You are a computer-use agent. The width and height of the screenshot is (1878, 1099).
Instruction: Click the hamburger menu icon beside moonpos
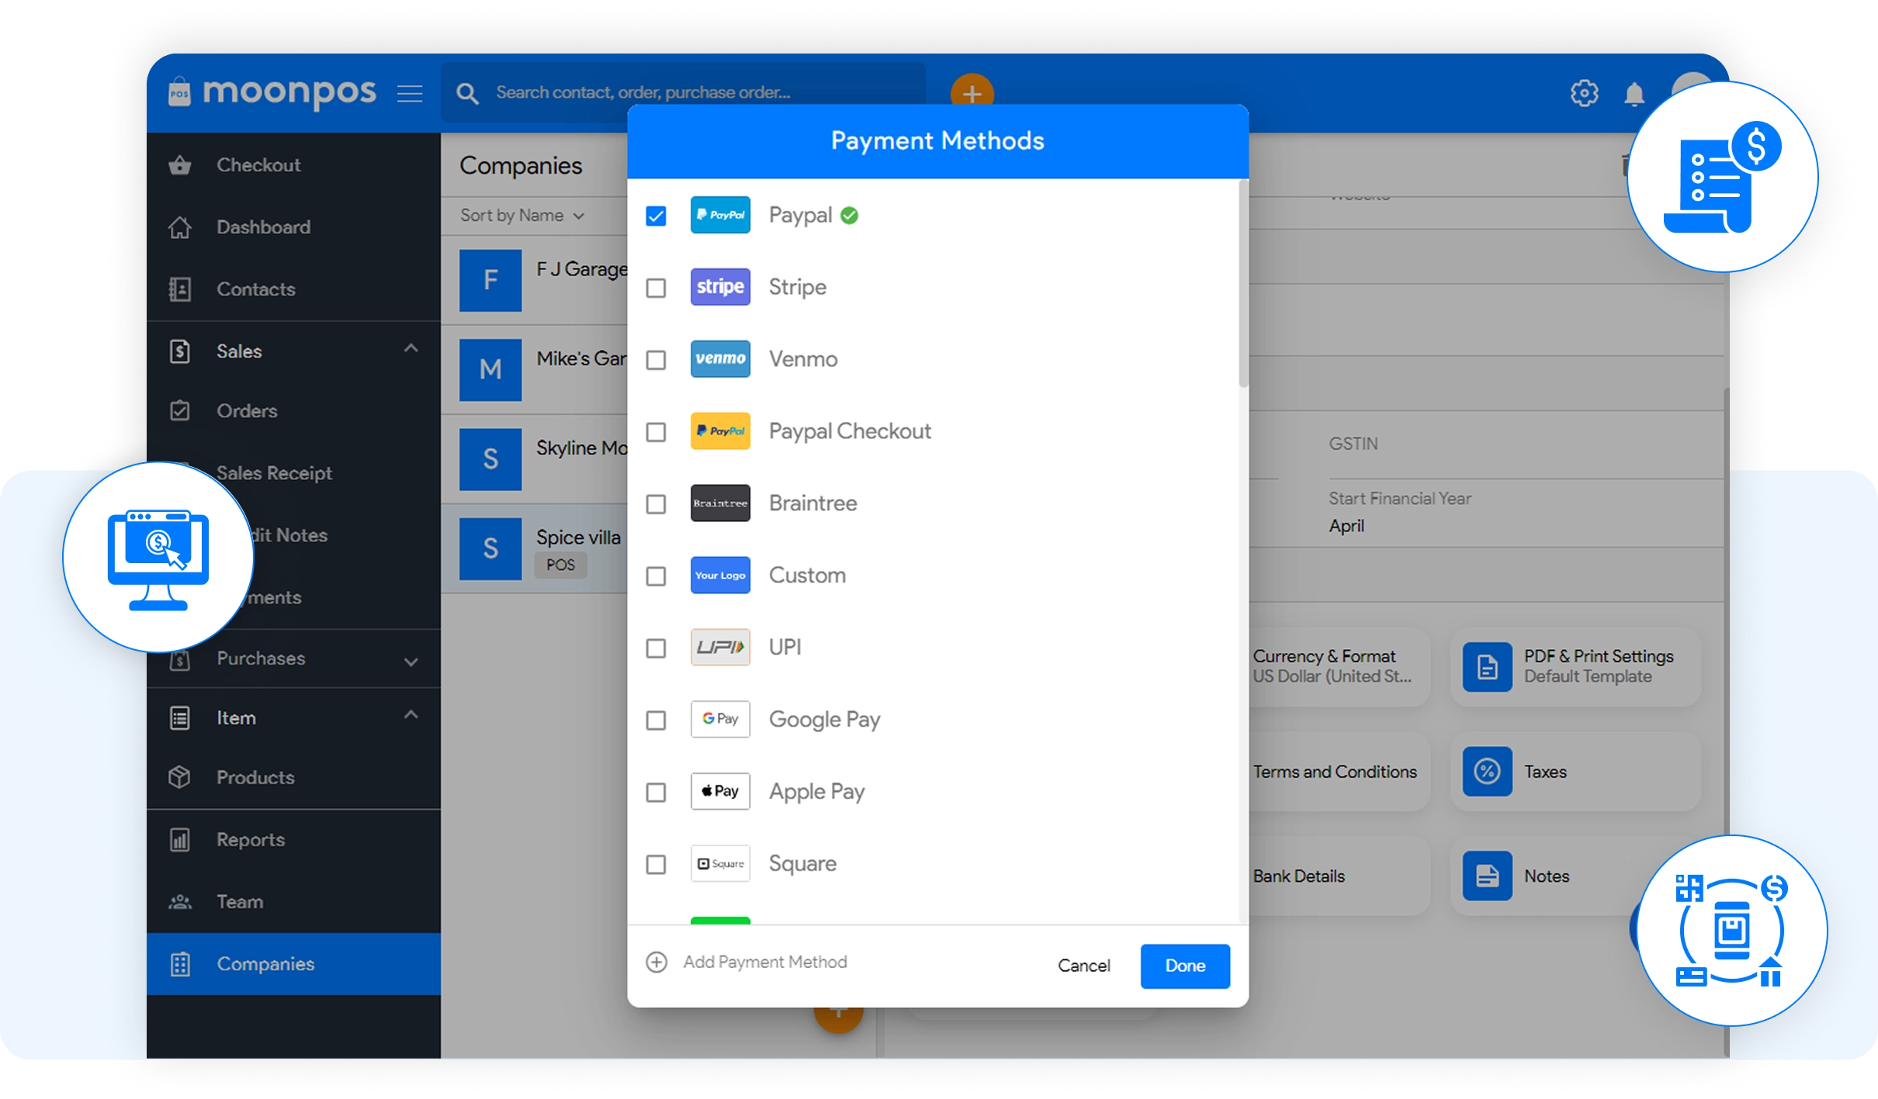410,94
